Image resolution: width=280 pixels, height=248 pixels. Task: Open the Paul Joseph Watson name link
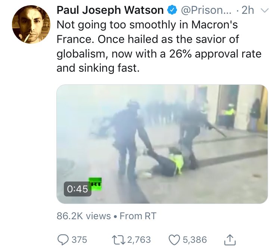point(110,10)
